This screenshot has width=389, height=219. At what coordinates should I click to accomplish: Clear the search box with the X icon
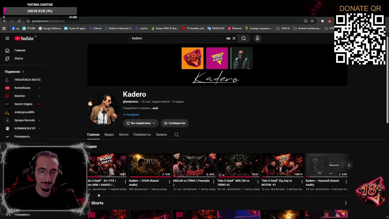[x=234, y=38]
